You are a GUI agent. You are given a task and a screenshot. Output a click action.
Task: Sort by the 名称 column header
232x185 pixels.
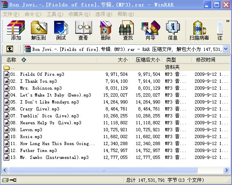50,60
